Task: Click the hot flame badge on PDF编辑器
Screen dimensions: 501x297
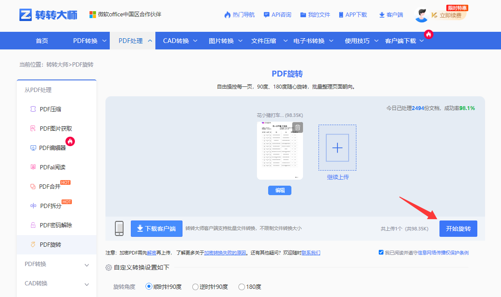Action: click(x=70, y=141)
